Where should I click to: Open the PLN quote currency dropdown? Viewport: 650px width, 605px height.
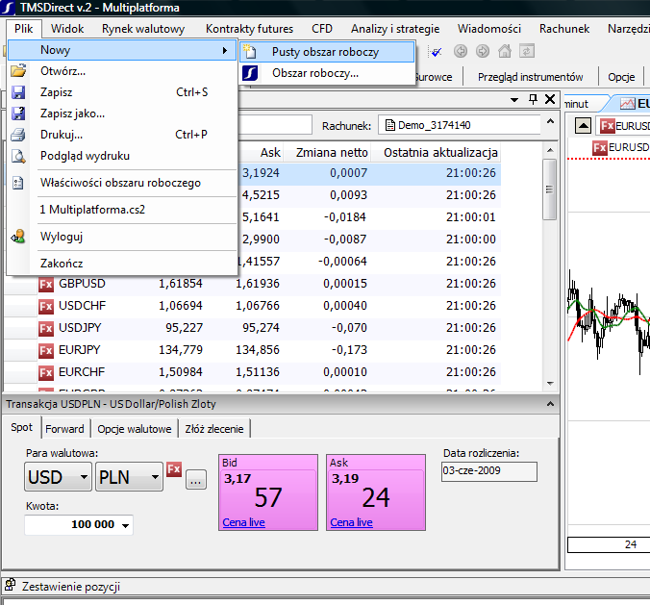130,477
